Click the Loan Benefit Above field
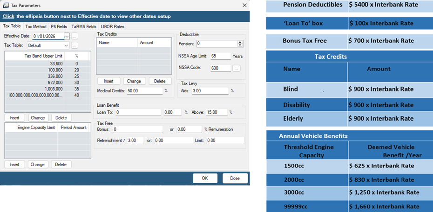Image resolution: width=433 pixels, height=212 pixels. 217,112
